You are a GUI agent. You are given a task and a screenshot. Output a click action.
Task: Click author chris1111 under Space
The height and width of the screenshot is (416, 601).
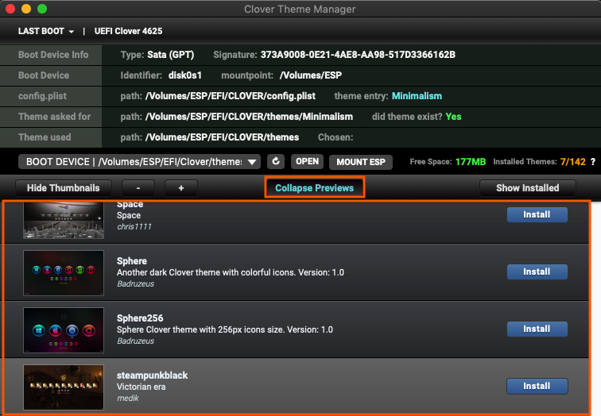(x=134, y=227)
